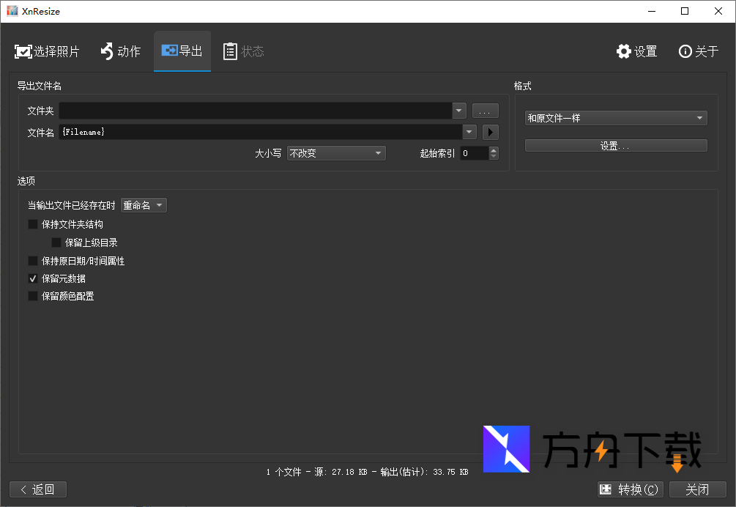Enable 保留颜色配置 option
This screenshot has width=736, height=507.
coord(33,296)
